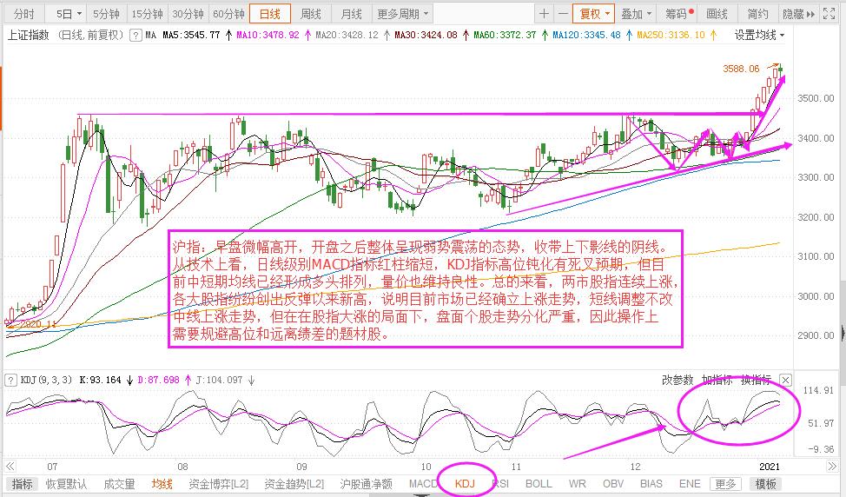Image resolution: width=846 pixels, height=497 pixels.
Task: Click 恢复默认 to restore defaults
Action: [66, 484]
